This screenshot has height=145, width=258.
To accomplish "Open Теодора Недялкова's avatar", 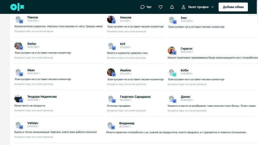I will coord(18,99).
